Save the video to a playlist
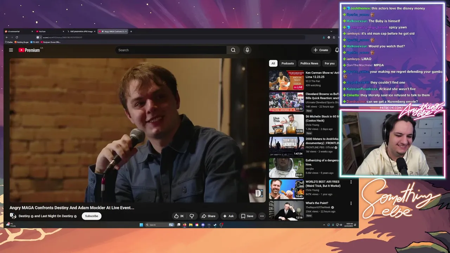The height and width of the screenshot is (253, 450). 247,216
